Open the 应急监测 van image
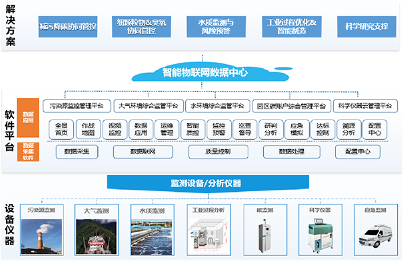The image size is (405, 262). (x=375, y=236)
